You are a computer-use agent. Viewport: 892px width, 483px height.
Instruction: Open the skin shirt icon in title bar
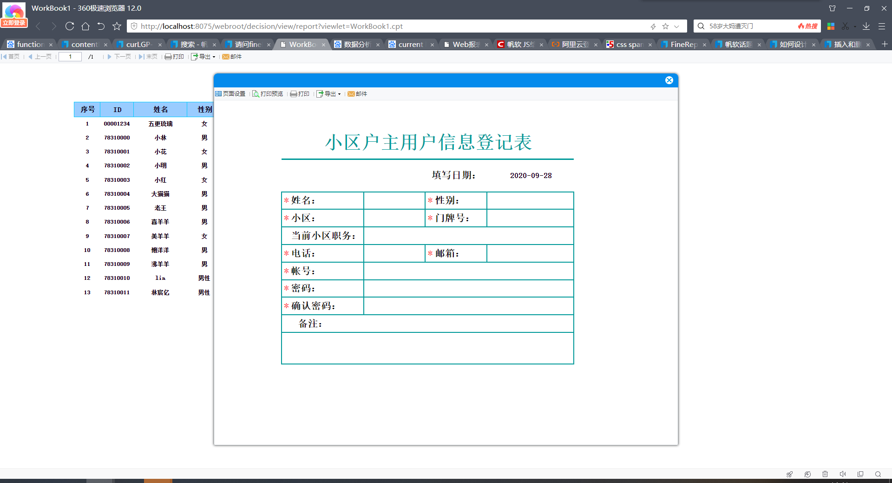(x=832, y=8)
